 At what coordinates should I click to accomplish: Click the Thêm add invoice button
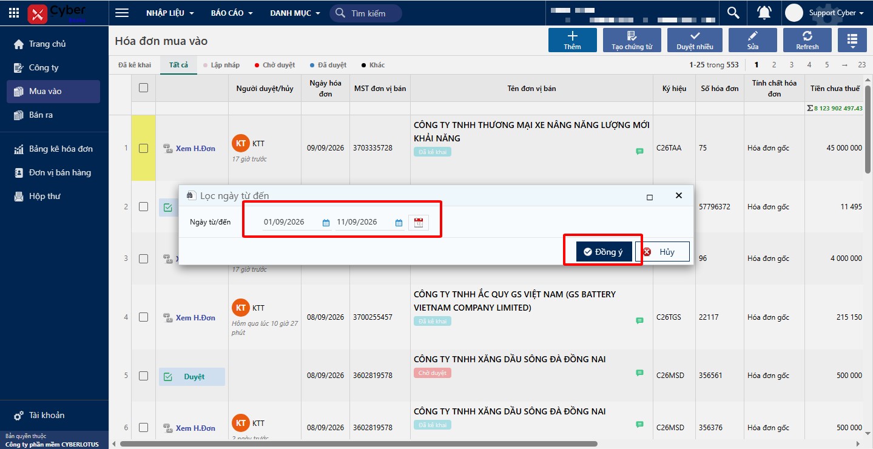[x=572, y=40]
